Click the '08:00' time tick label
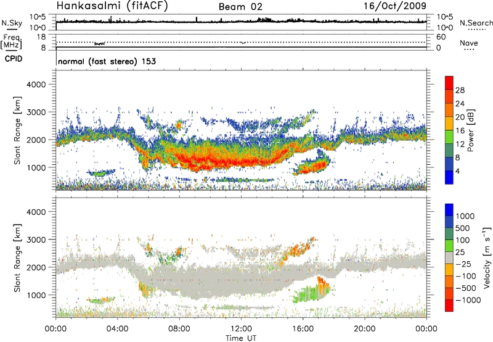Viewport: 493px width, 342px height. click(x=179, y=328)
